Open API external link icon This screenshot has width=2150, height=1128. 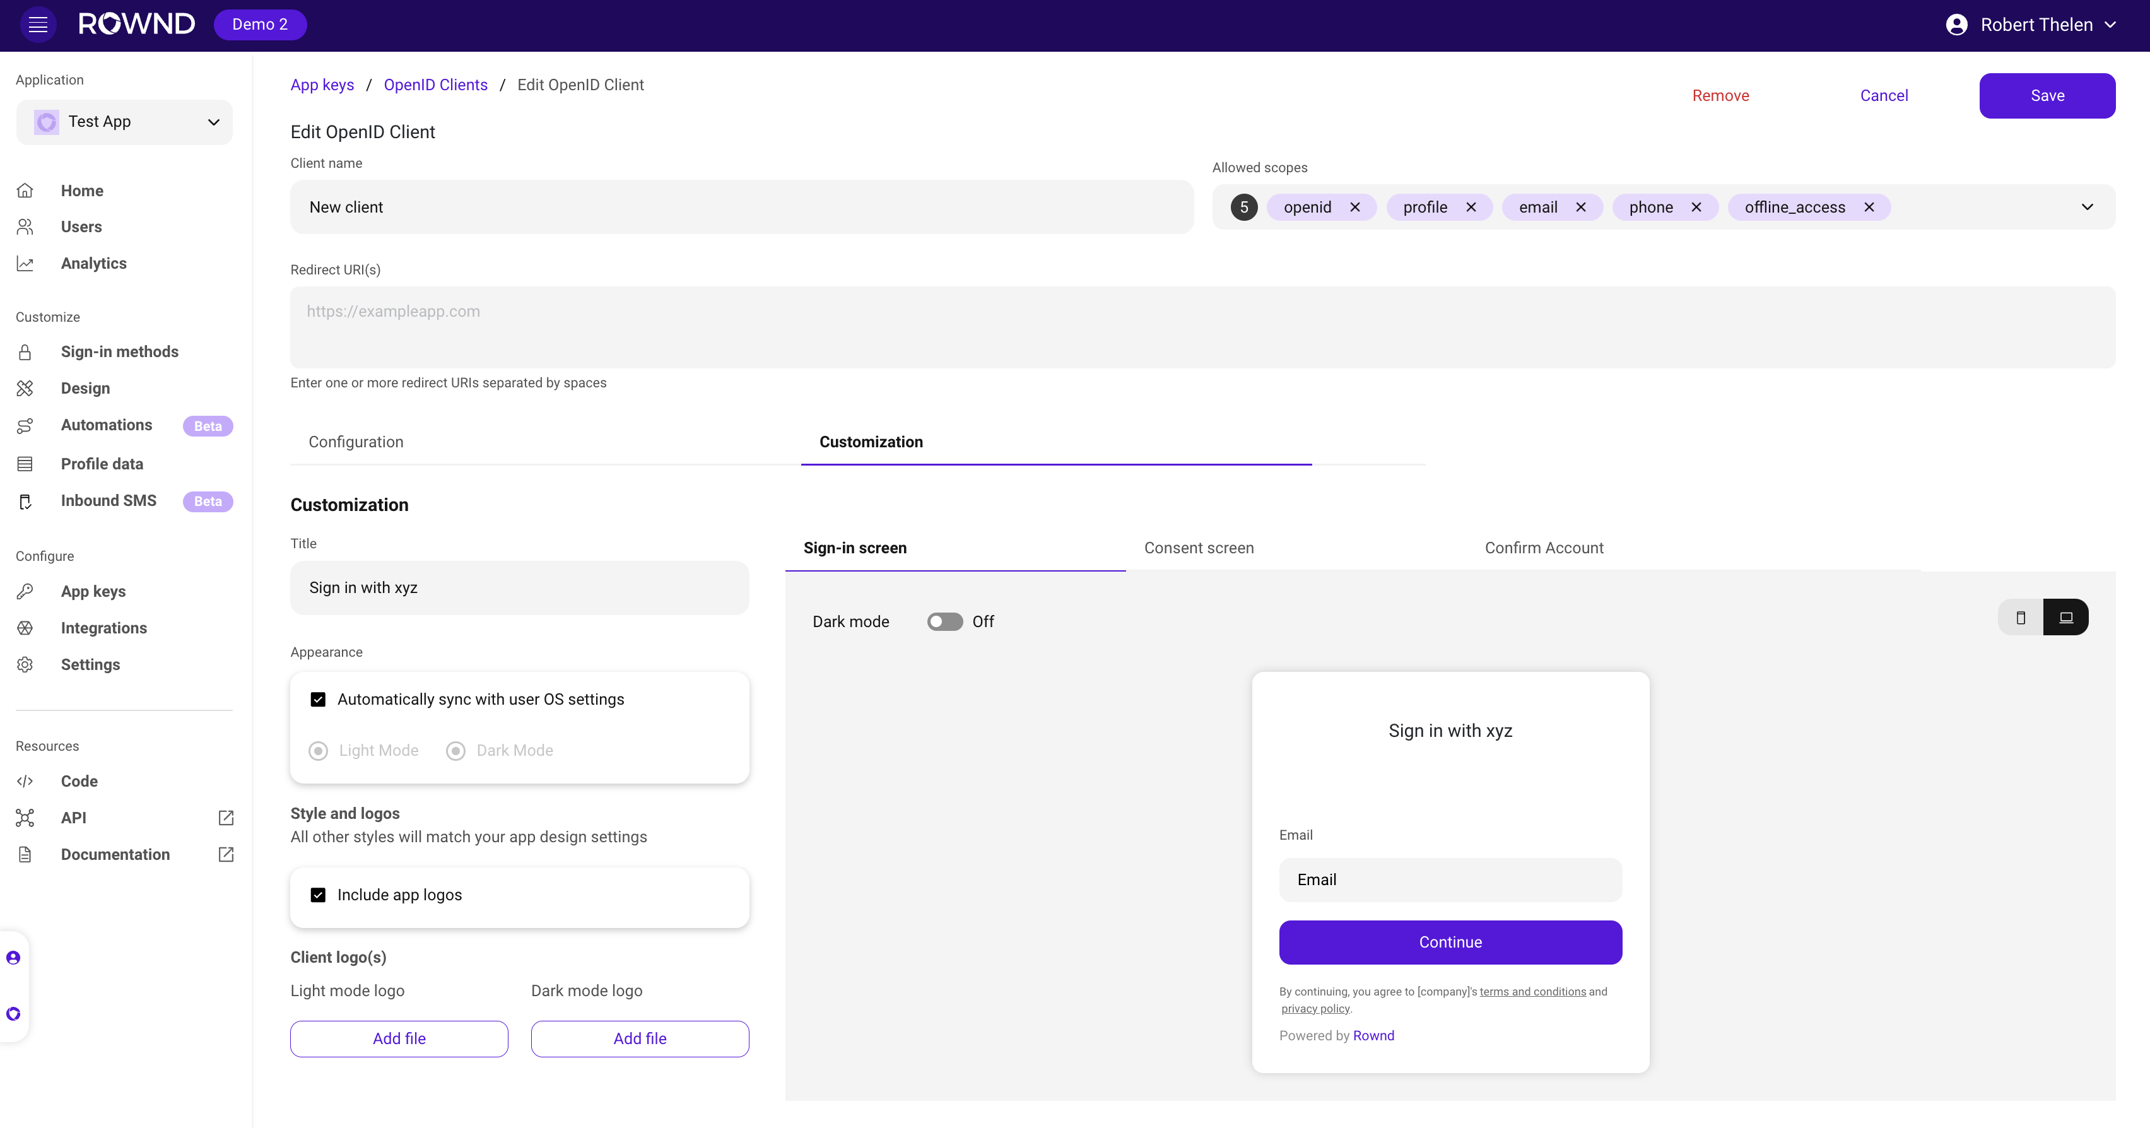[225, 818]
